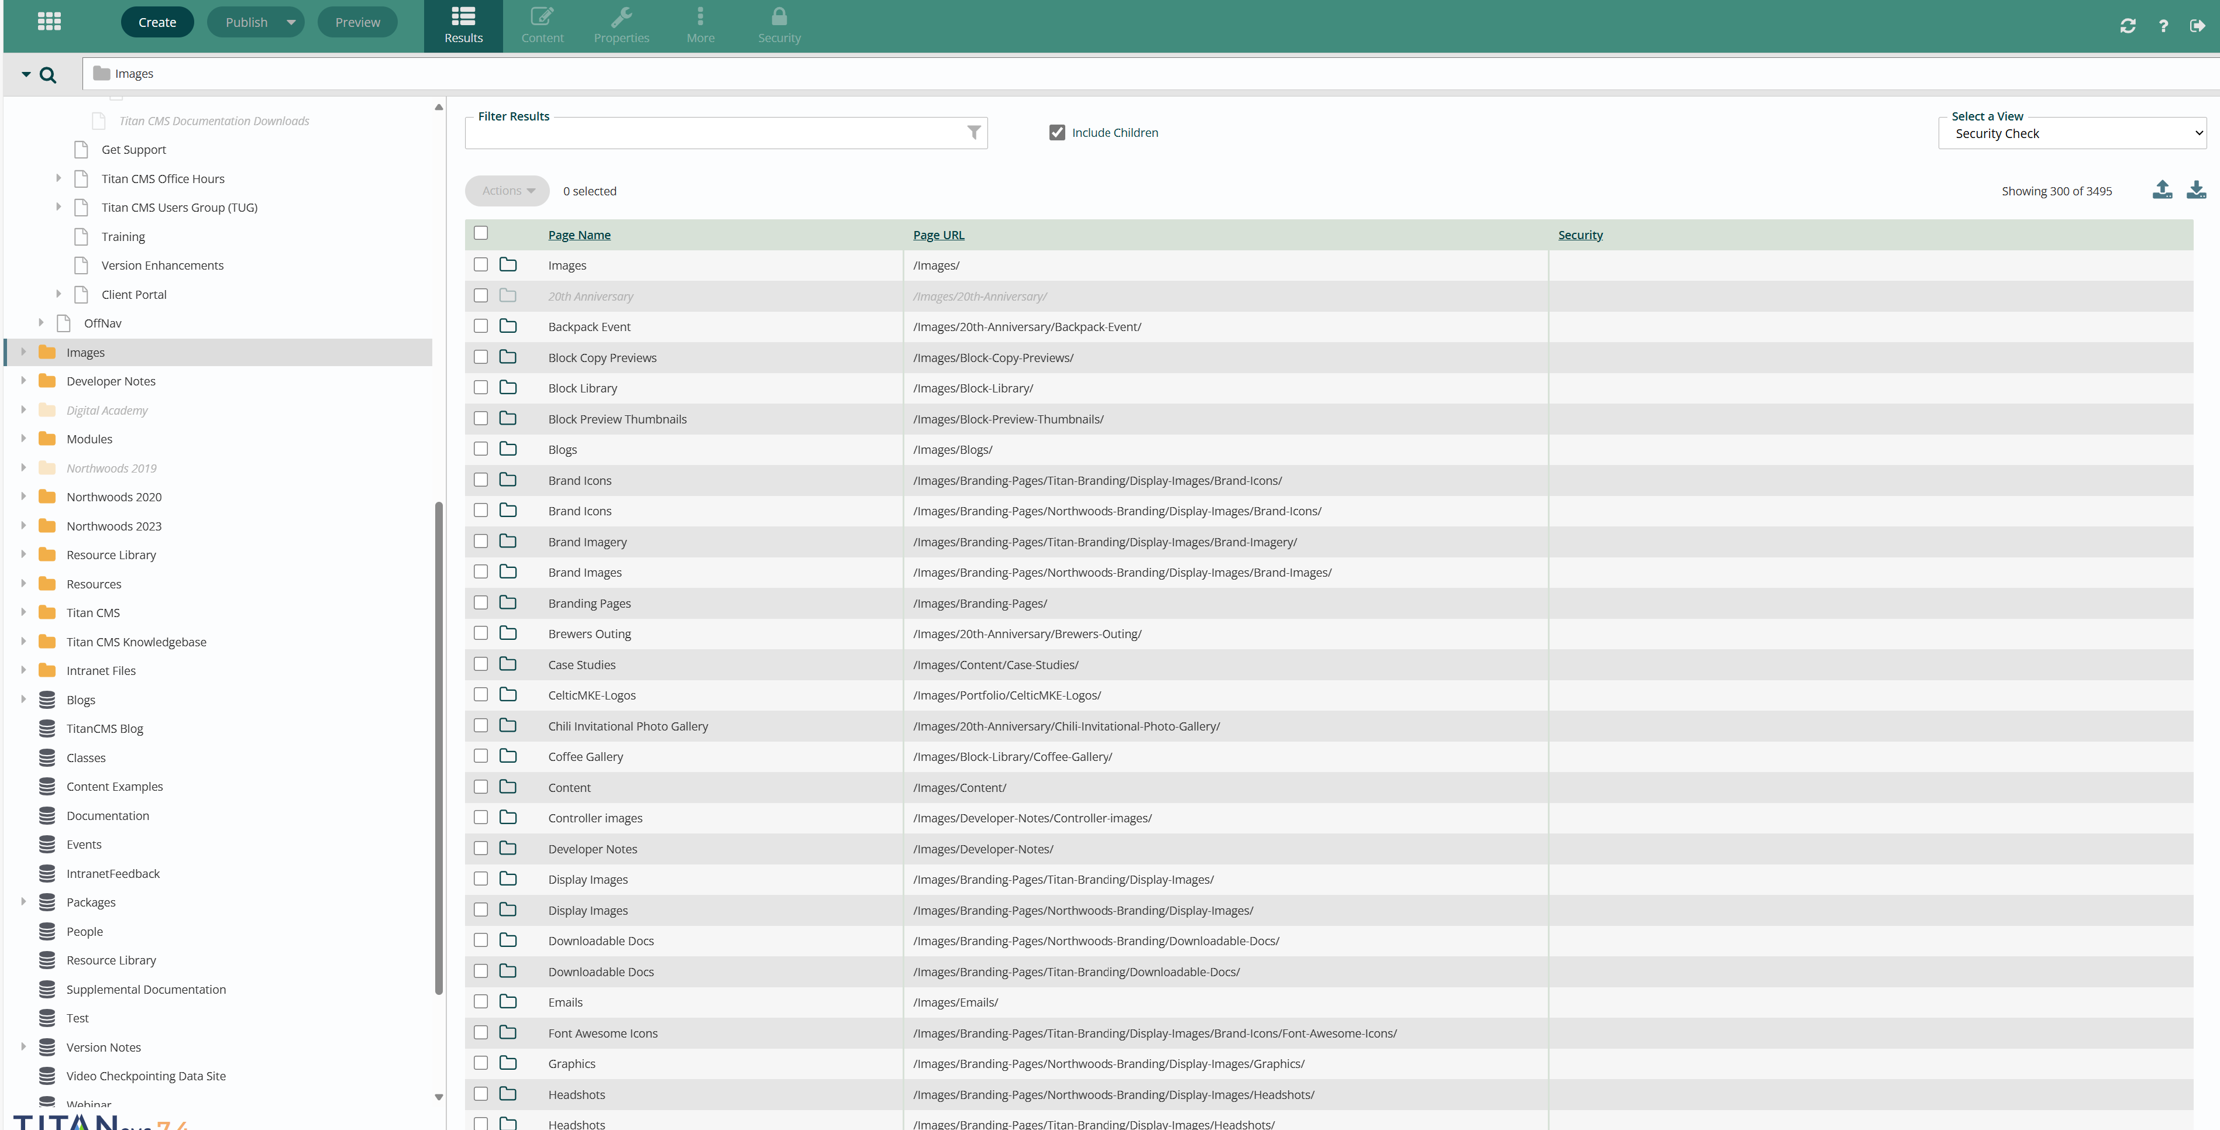2220x1130 pixels.
Task: Click the refresh icon in top bar
Action: click(2128, 26)
